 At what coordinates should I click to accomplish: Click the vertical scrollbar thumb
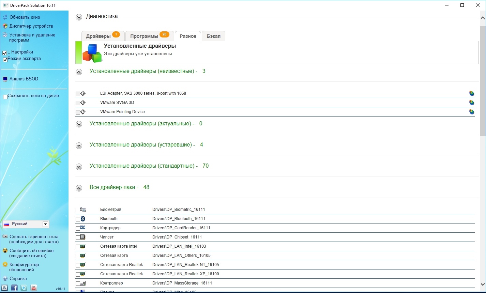tap(483, 80)
